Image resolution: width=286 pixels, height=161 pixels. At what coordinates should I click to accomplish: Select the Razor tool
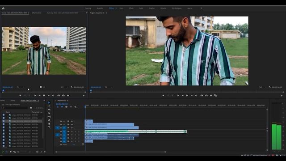point(49,113)
